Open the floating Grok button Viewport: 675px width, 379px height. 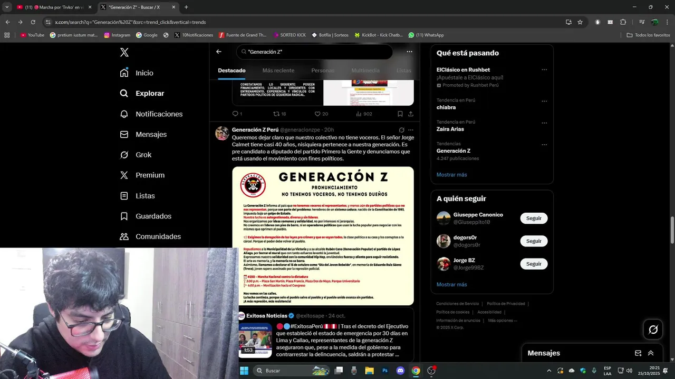(653, 330)
